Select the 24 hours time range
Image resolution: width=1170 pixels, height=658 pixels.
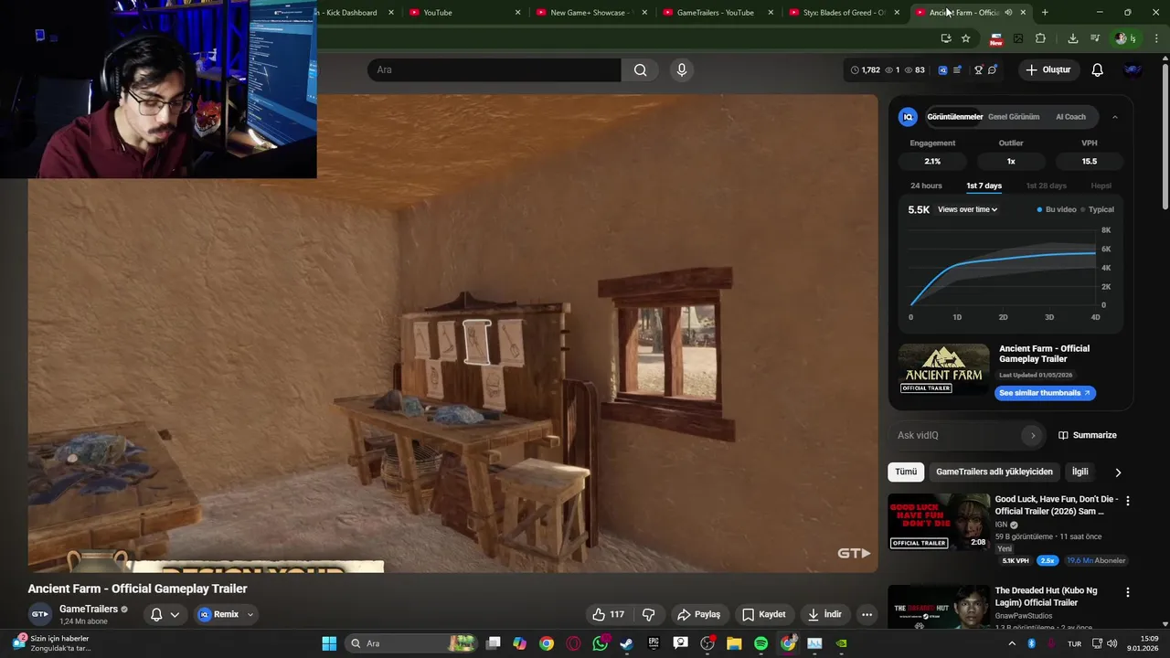tap(926, 186)
